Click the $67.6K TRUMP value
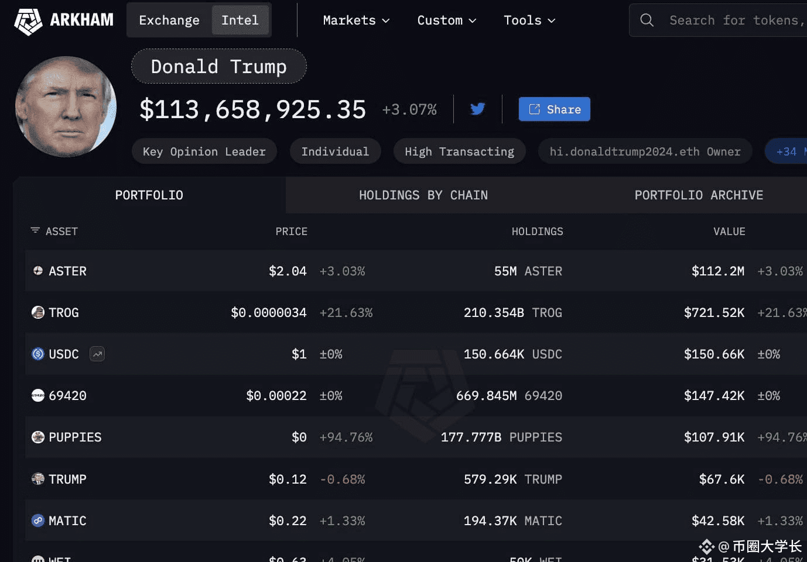The image size is (807, 562). [722, 479]
